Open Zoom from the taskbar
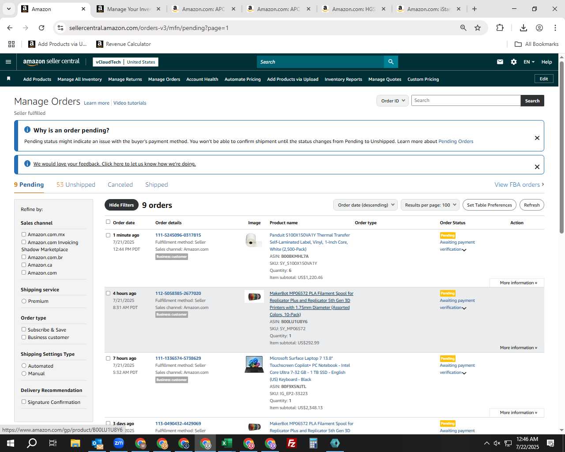Image resolution: width=565 pixels, height=452 pixels. pos(119,443)
